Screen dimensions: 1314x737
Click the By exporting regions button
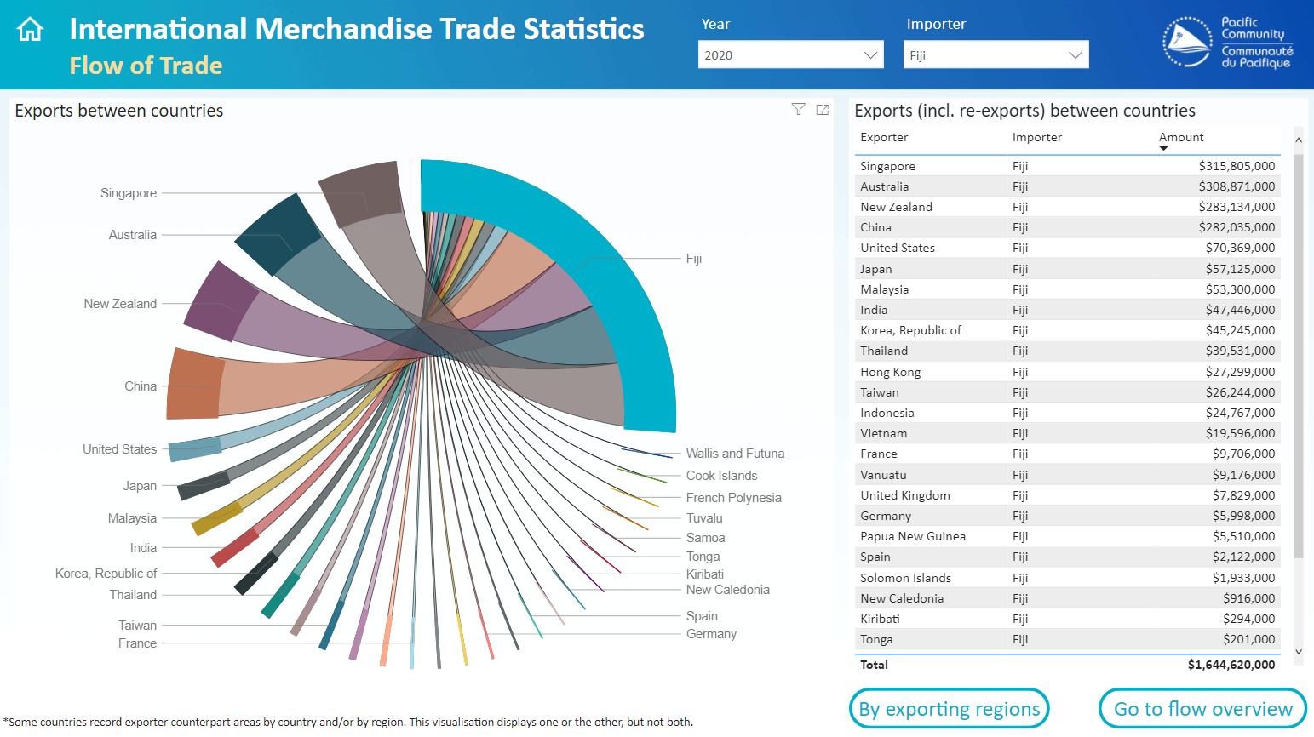(x=949, y=709)
